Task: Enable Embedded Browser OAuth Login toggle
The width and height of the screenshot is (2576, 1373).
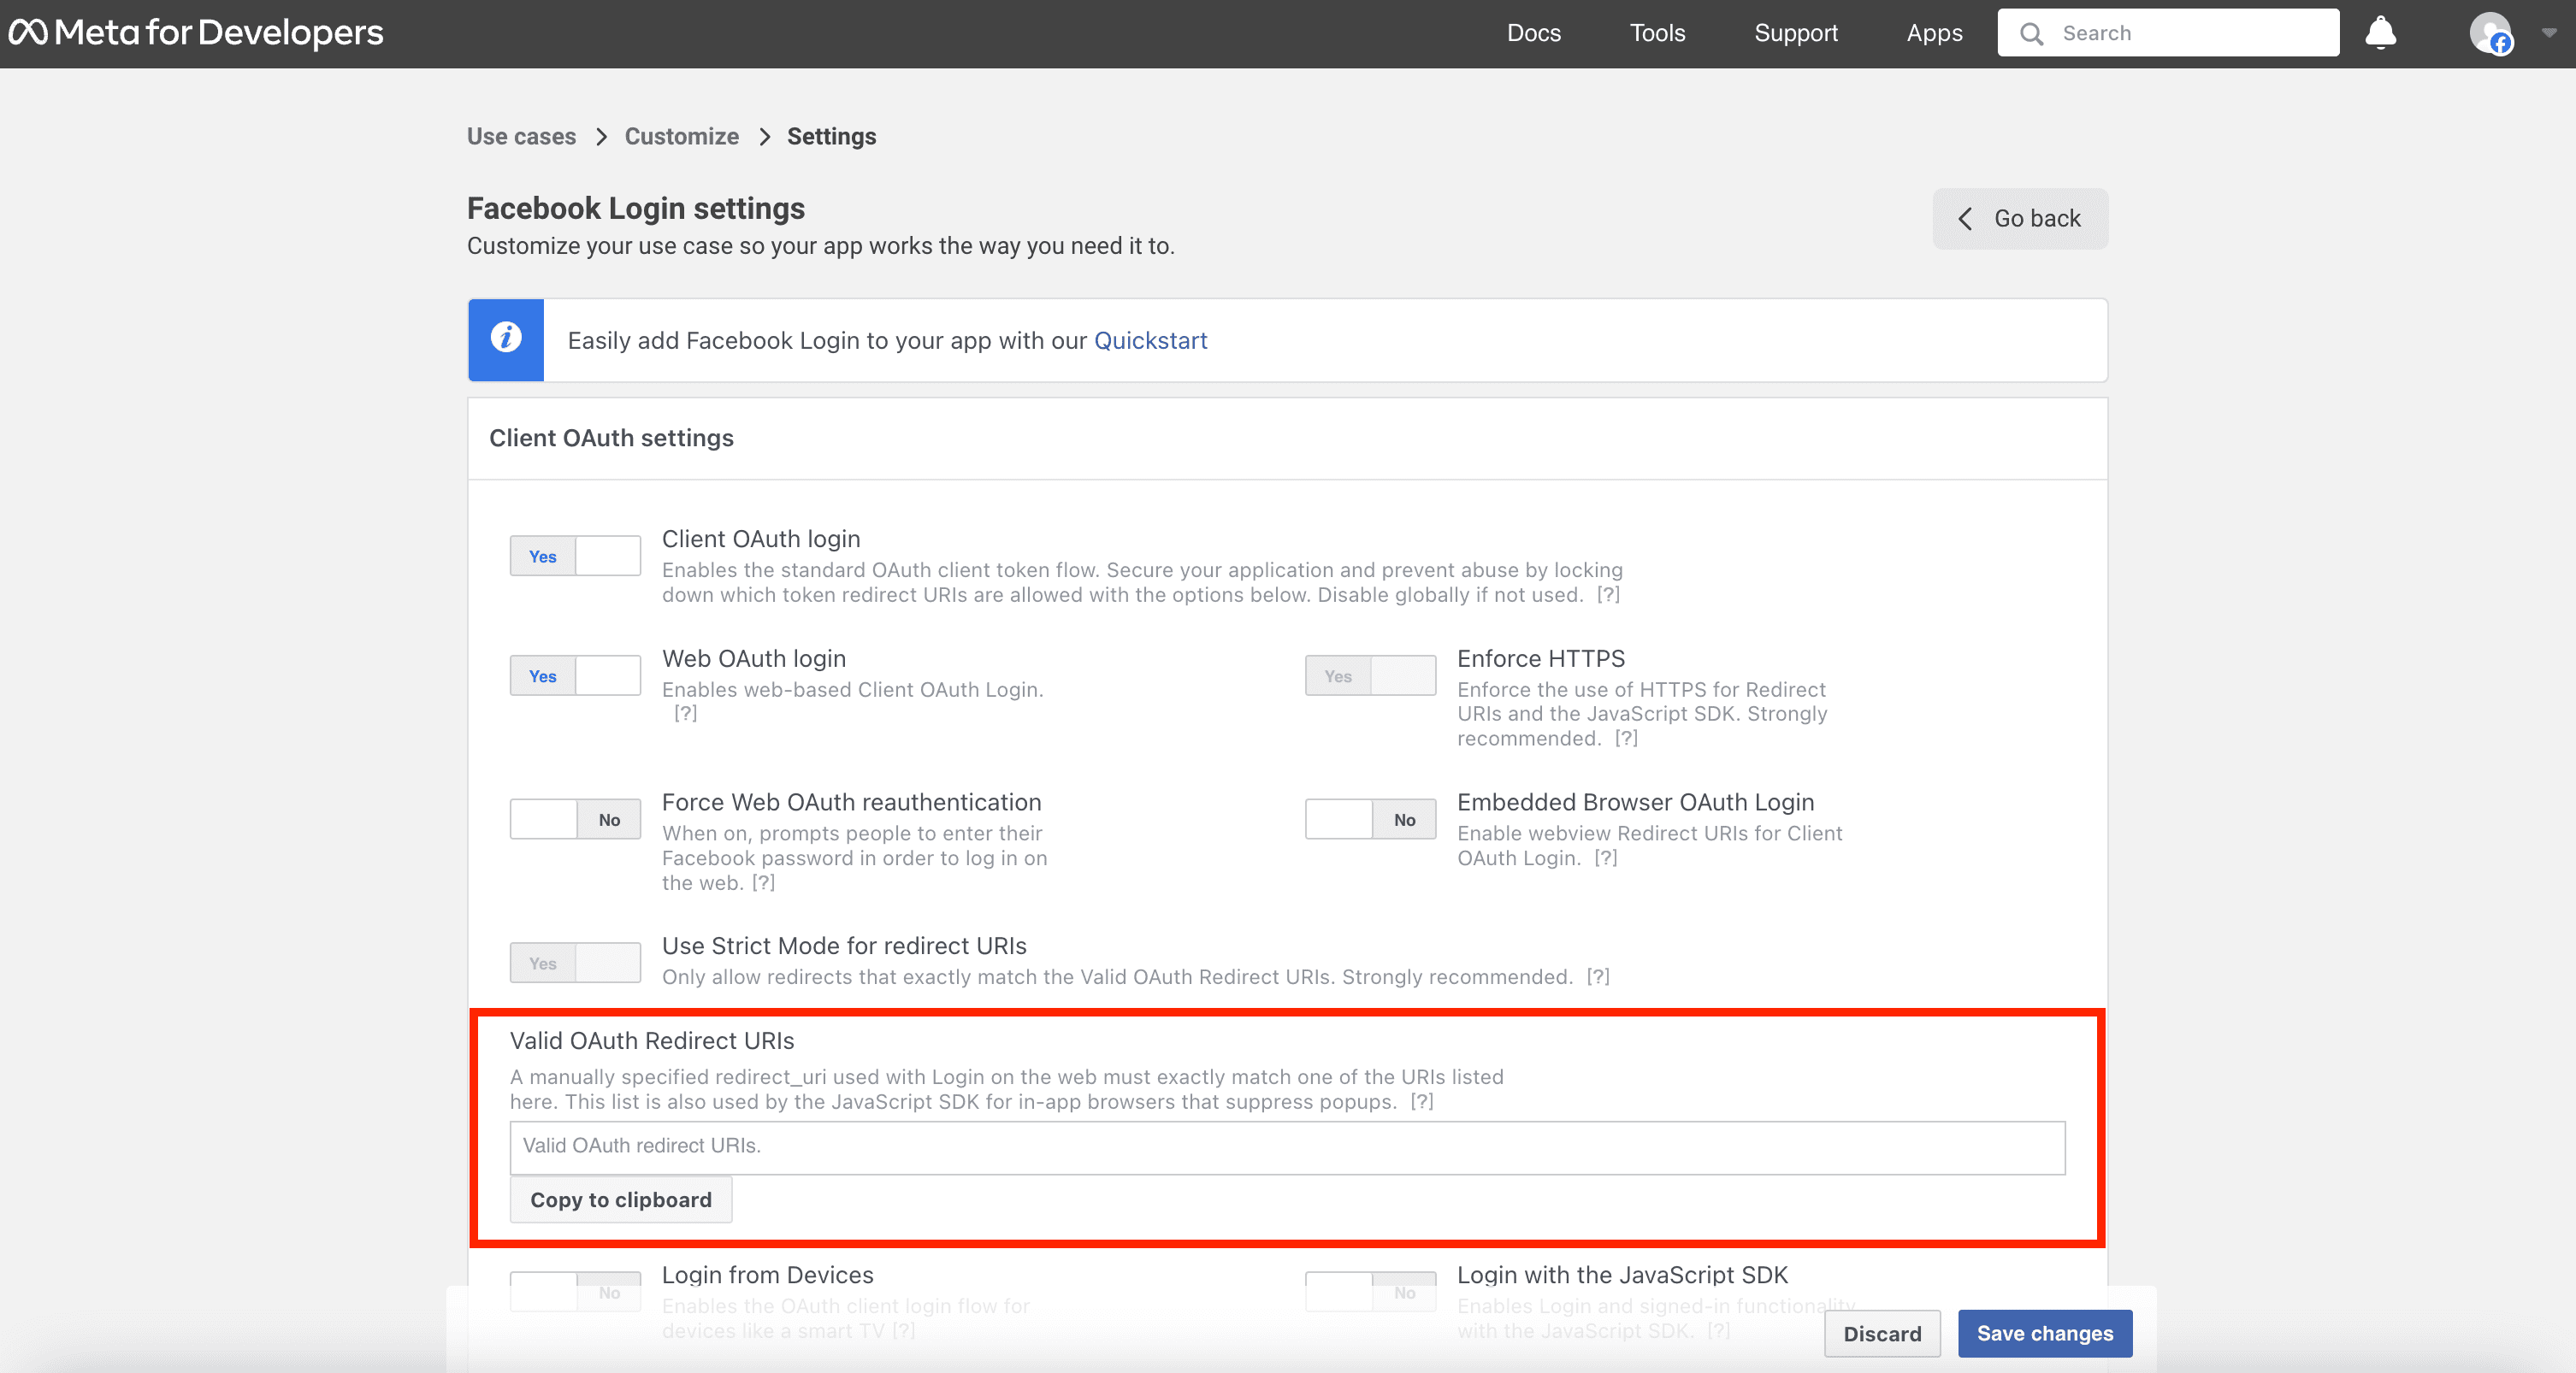Action: [x=1370, y=819]
